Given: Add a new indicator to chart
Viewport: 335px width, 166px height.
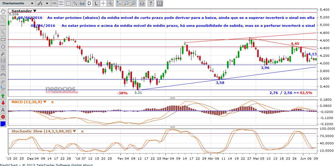Looking at the screenshot, I should 119,3.
